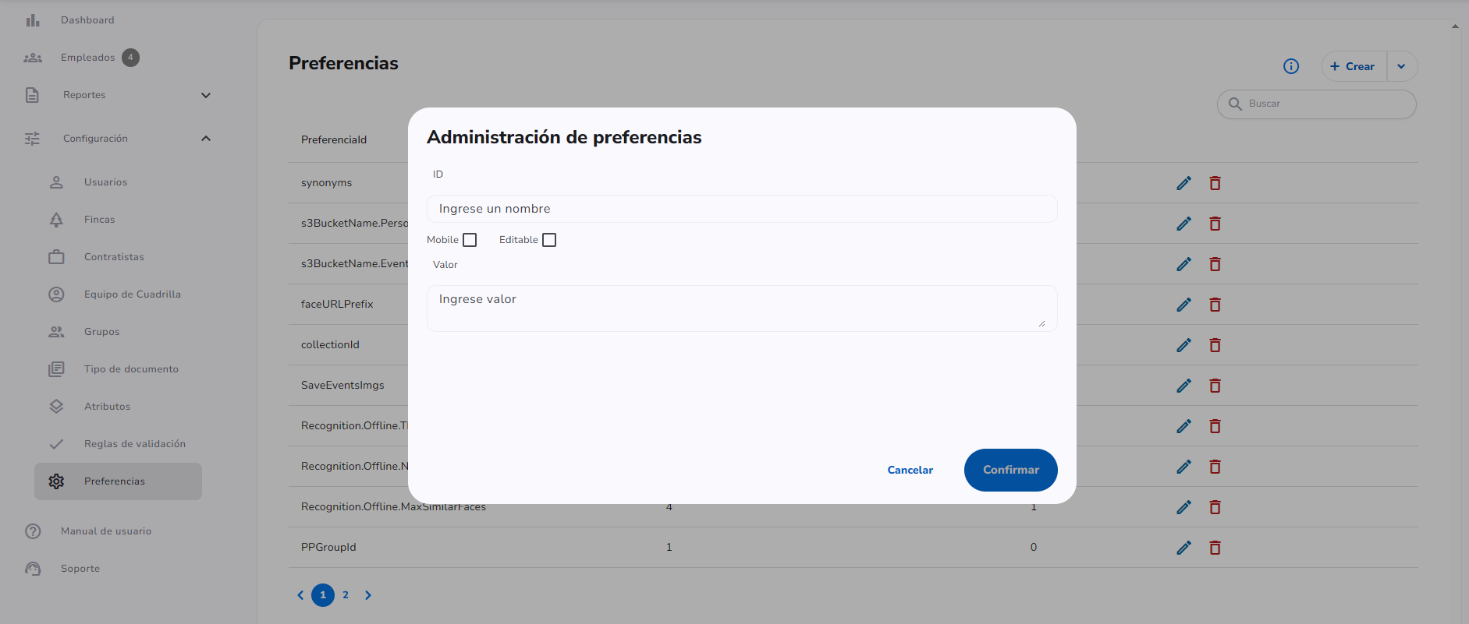
Task: Click the Confirmar button
Action: click(1011, 470)
